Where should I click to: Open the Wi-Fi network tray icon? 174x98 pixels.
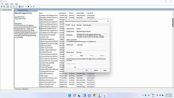tap(157, 95)
